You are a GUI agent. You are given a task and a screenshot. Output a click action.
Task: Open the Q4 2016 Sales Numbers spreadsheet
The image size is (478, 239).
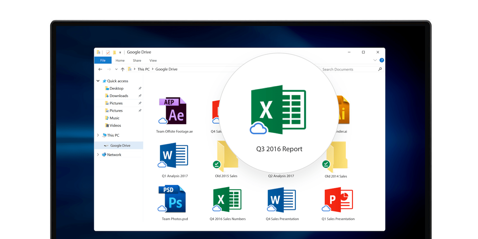(x=227, y=200)
